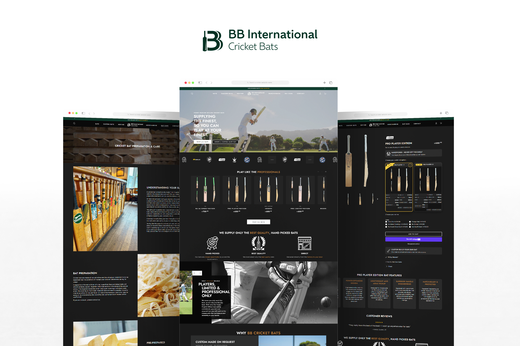Click the ADD TO CART button
Screen dimensions: 520x346
(x=413, y=234)
